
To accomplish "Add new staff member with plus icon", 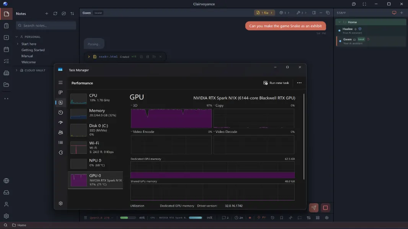I will [x=401, y=13].
